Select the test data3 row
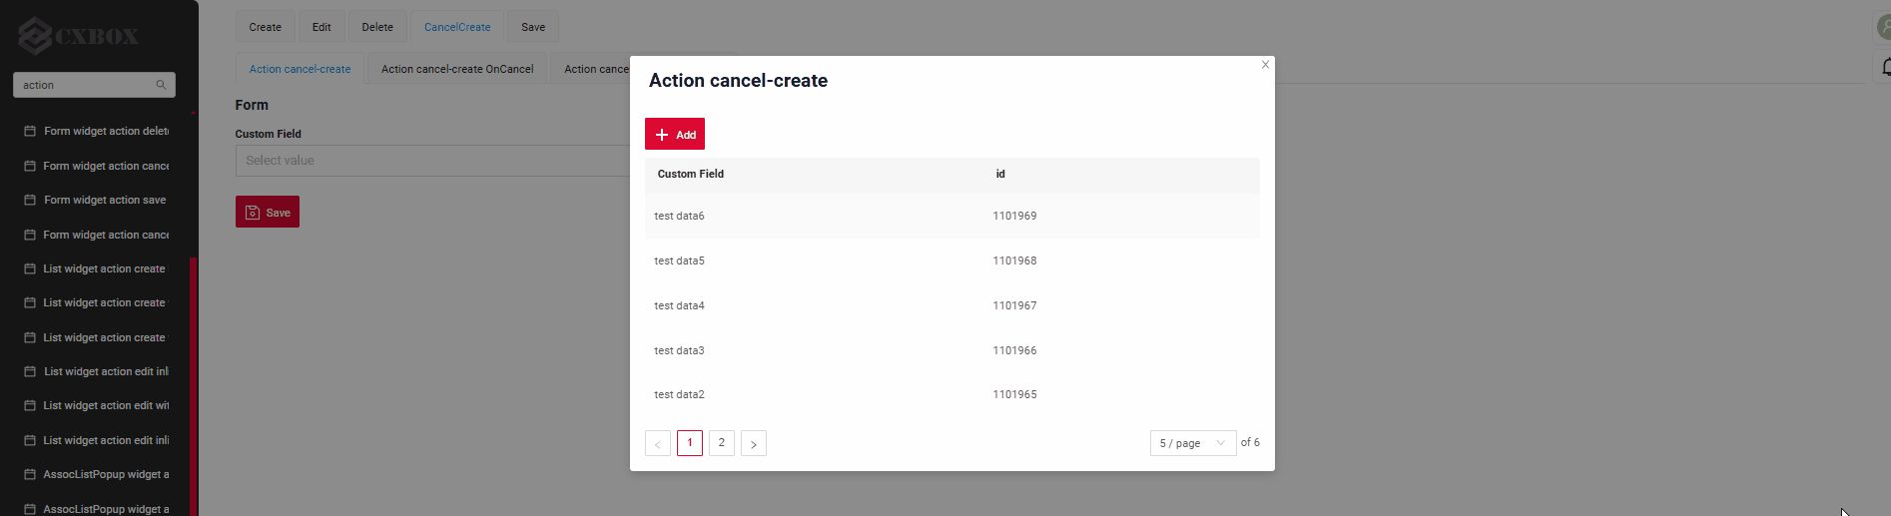Screen dimensions: 1891x516 [952, 350]
